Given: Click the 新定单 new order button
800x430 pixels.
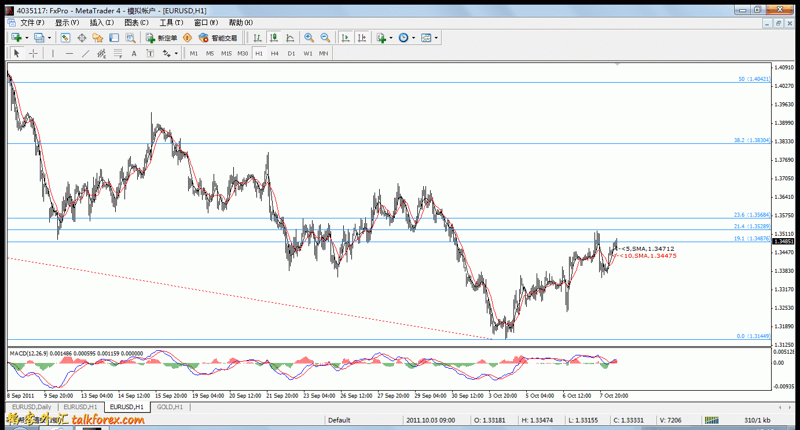Looking at the screenshot, I should pos(162,38).
